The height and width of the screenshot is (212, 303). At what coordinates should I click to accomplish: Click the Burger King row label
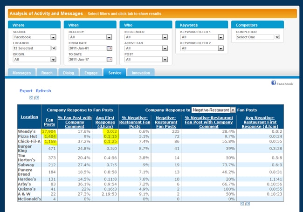(25, 149)
